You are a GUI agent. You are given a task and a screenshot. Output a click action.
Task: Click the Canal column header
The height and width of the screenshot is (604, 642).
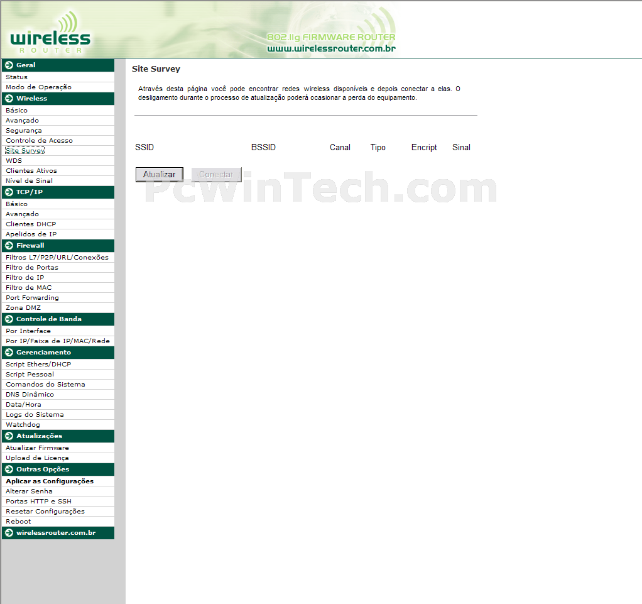pyautogui.click(x=340, y=148)
